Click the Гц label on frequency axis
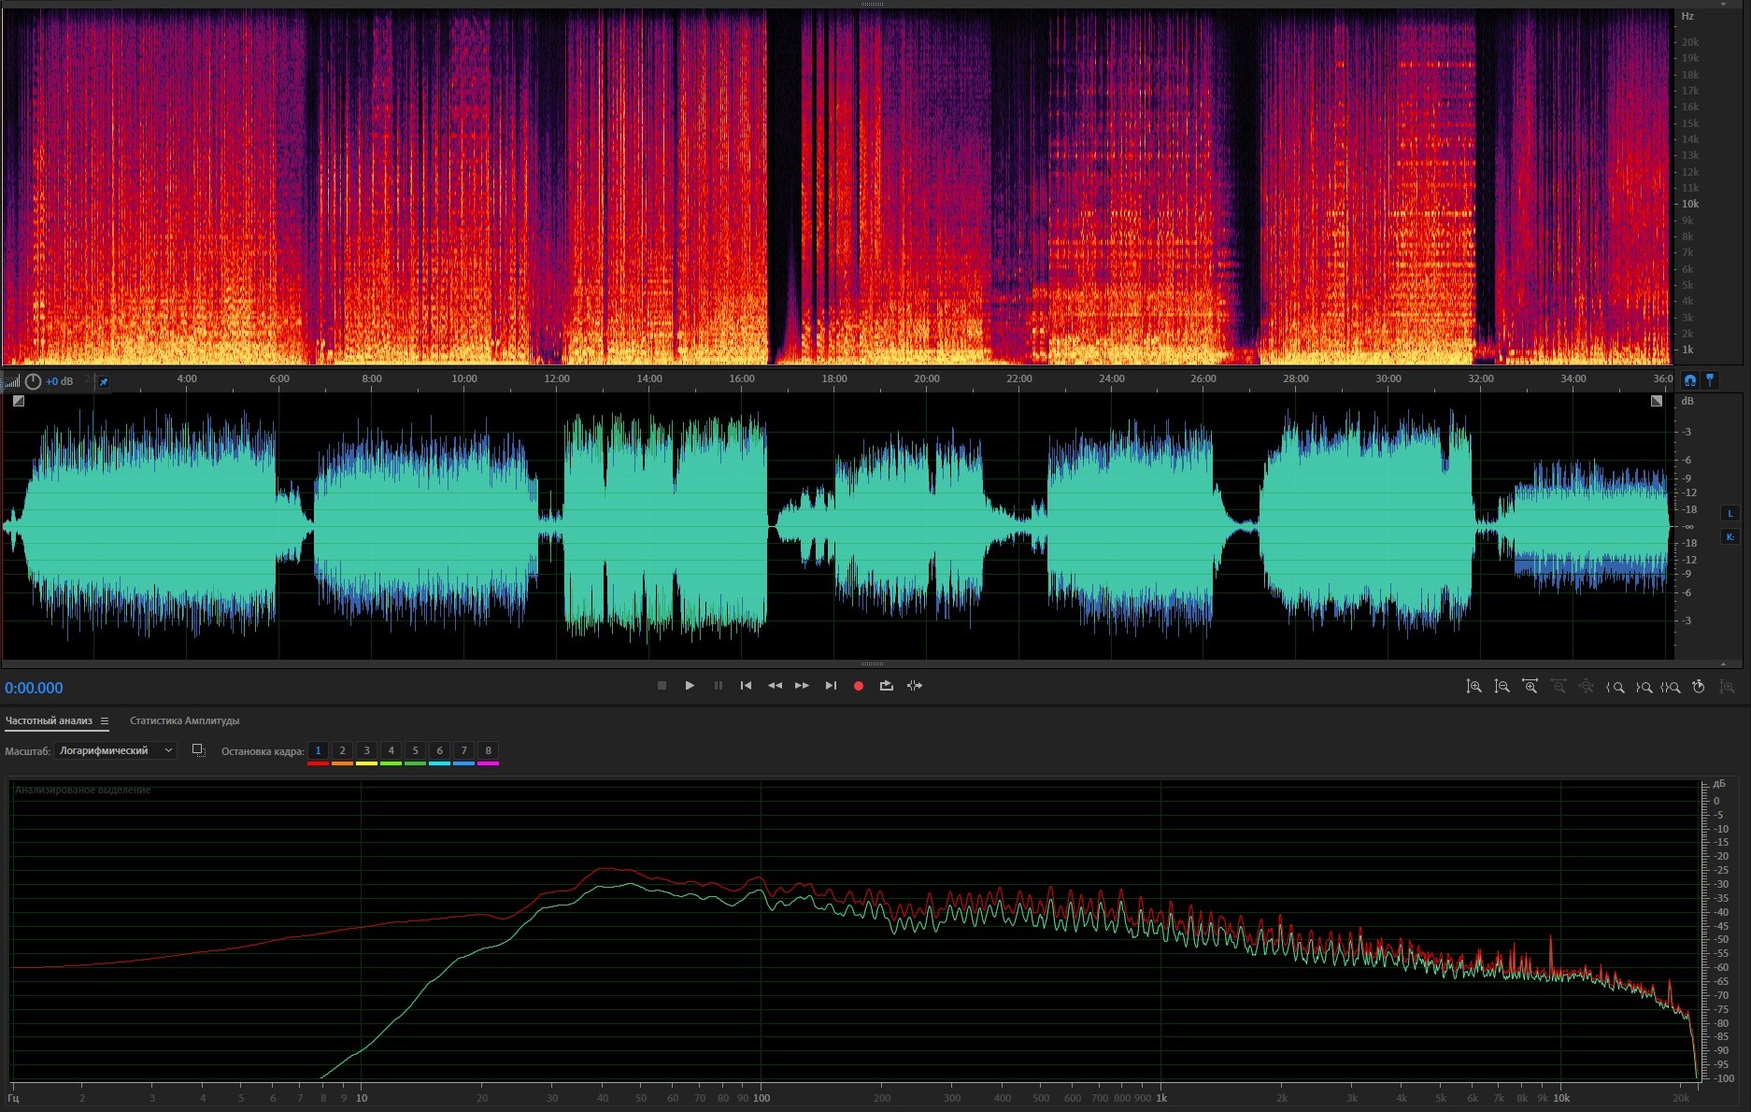The height and width of the screenshot is (1112, 1751). click(x=14, y=1098)
